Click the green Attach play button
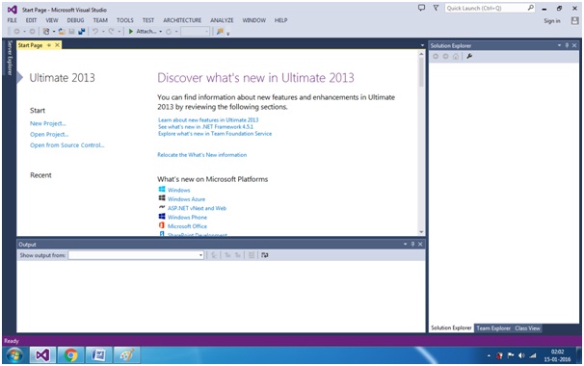 point(131,32)
